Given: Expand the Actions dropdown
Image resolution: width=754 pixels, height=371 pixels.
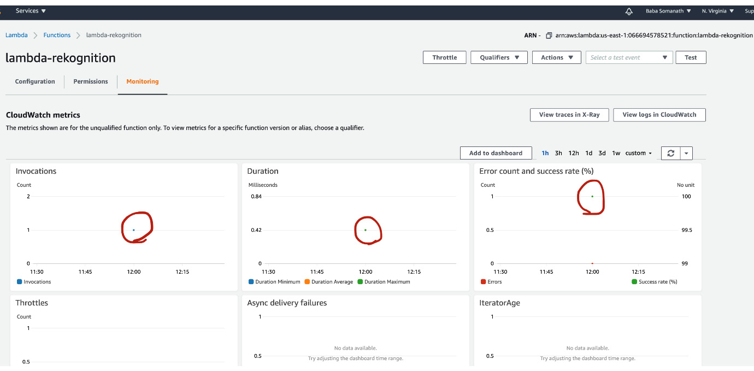Looking at the screenshot, I should click(x=557, y=57).
